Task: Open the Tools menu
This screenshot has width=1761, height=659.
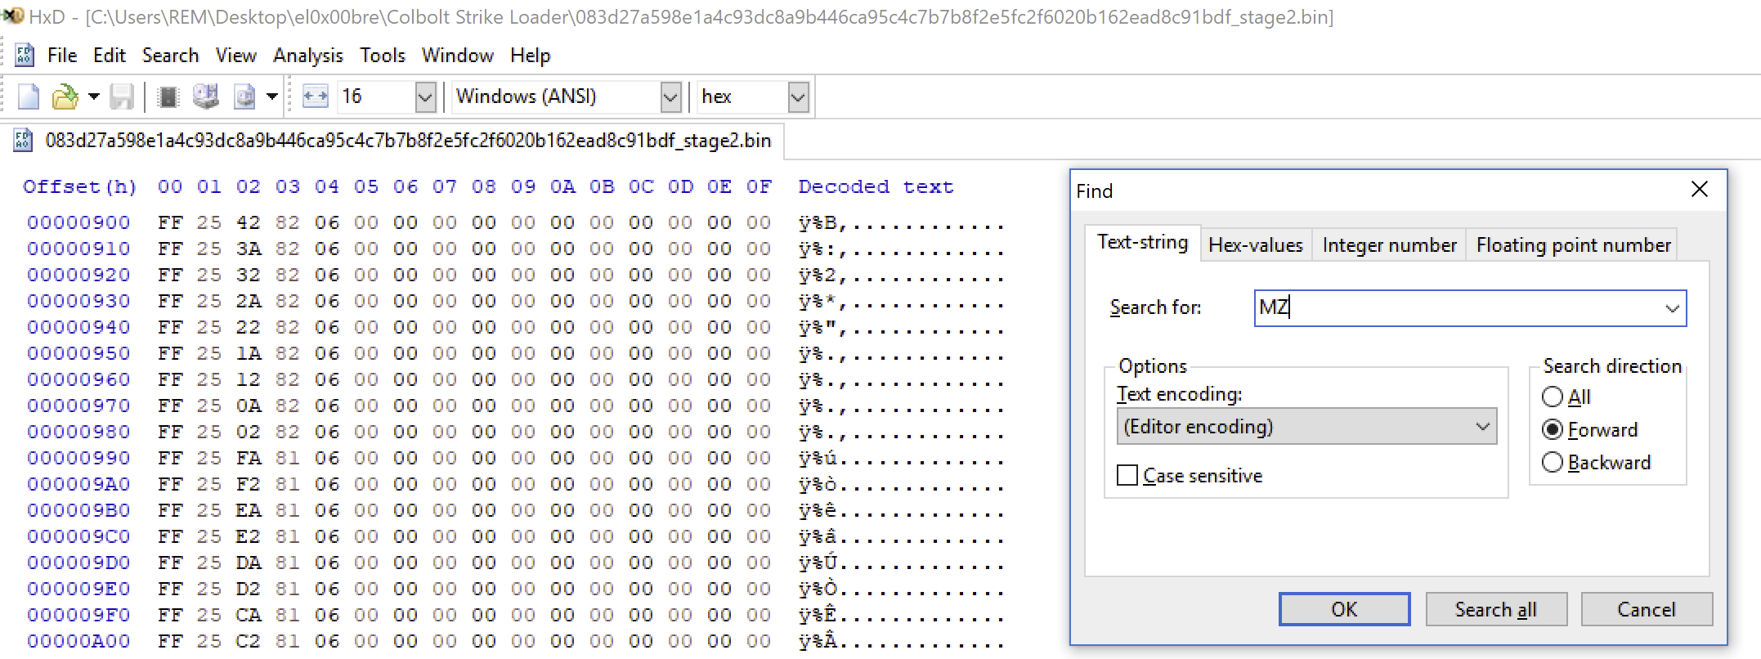Action: point(383,56)
